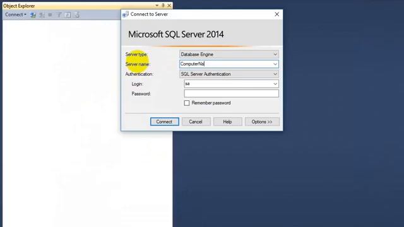Image resolution: width=404 pixels, height=227 pixels.
Task: Expand the Server name dropdown arrow
Action: click(x=275, y=64)
